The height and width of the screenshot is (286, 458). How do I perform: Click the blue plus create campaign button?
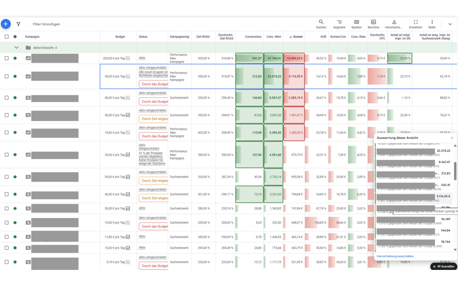tap(6, 24)
